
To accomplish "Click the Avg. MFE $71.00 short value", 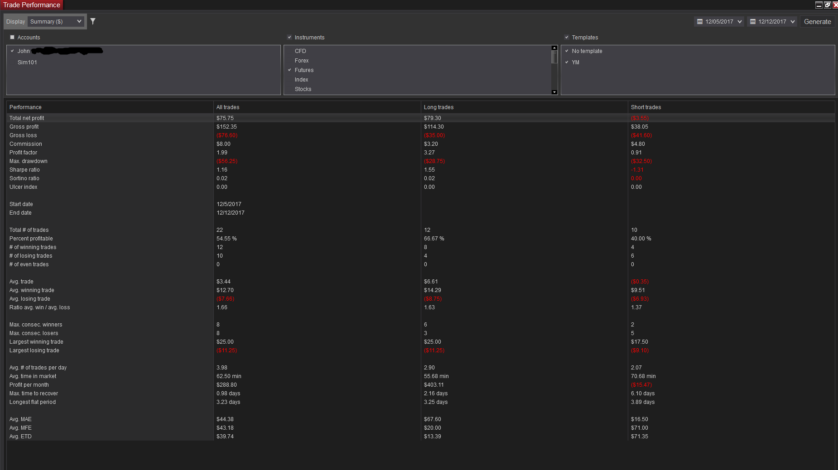I will [x=640, y=428].
